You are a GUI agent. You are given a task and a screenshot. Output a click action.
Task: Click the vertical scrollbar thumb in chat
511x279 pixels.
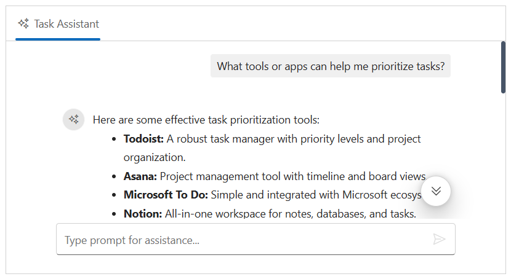click(x=503, y=68)
